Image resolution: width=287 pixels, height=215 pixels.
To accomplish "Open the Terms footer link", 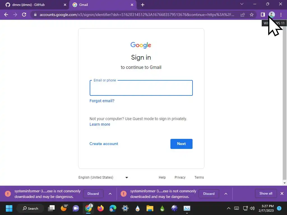I will 199,177.
